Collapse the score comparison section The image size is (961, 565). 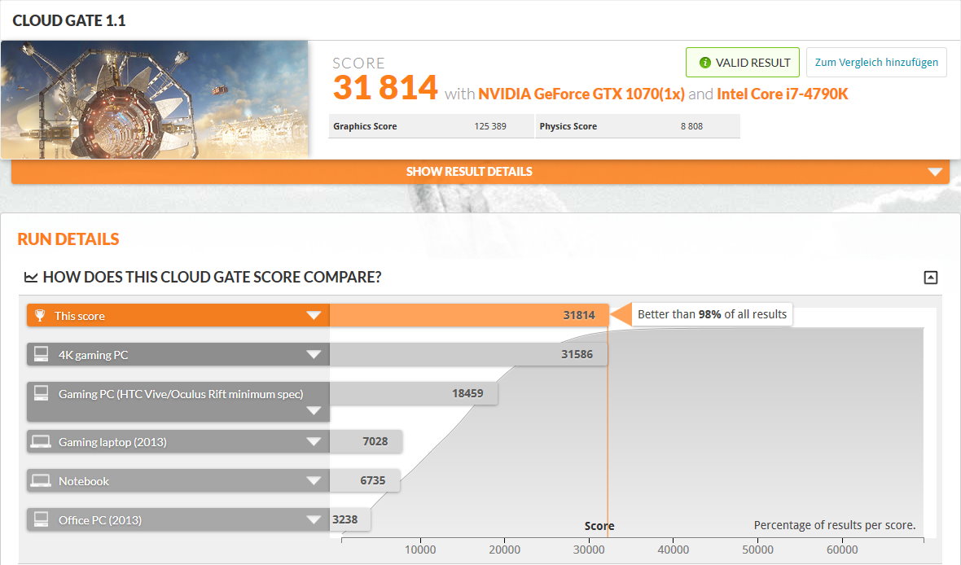click(x=931, y=278)
